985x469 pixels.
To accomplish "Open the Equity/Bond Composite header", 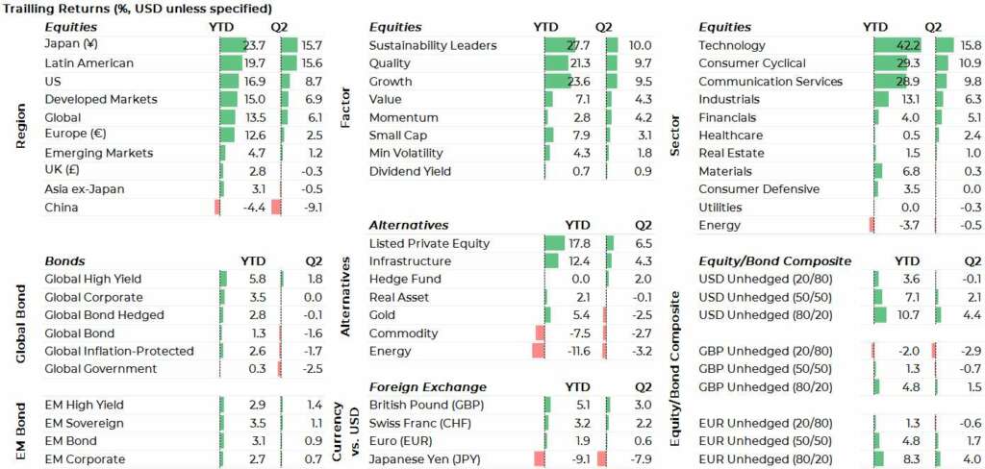I will pyautogui.click(x=774, y=260).
